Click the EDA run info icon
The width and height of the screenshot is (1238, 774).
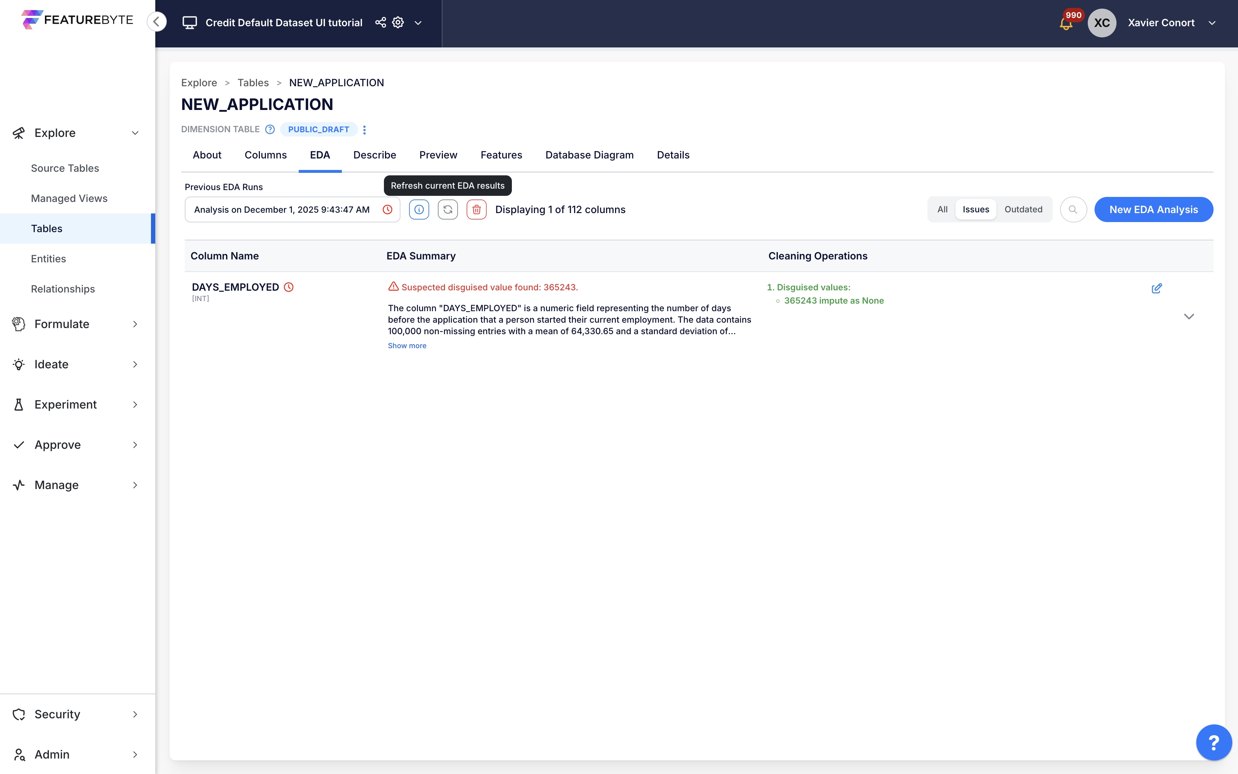click(419, 209)
